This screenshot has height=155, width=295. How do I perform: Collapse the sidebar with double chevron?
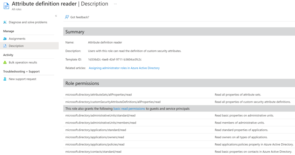(x=56, y=16)
